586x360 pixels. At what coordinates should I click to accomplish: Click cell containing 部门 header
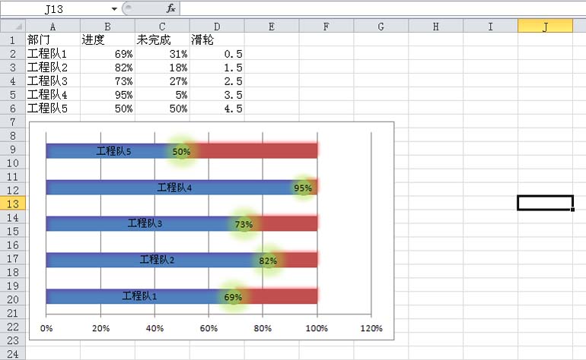(53, 40)
